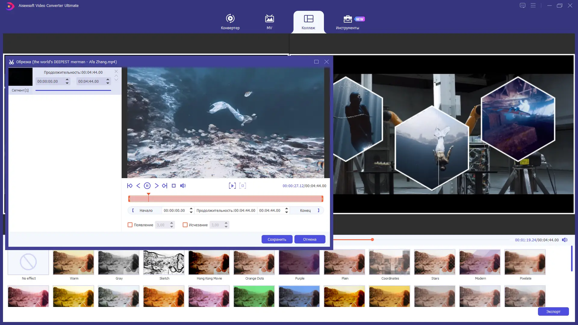Play the segment only bracket icon
The height and width of the screenshot is (325, 578).
pos(232,186)
